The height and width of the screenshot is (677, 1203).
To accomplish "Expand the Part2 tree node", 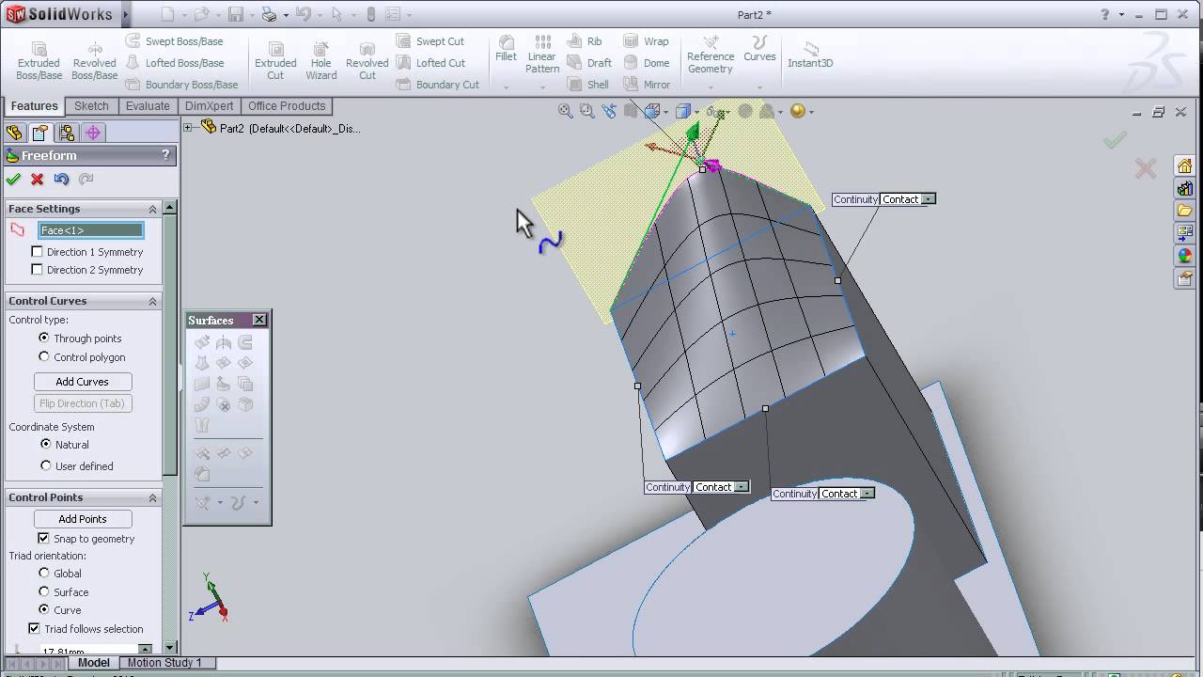I will tap(188, 128).
